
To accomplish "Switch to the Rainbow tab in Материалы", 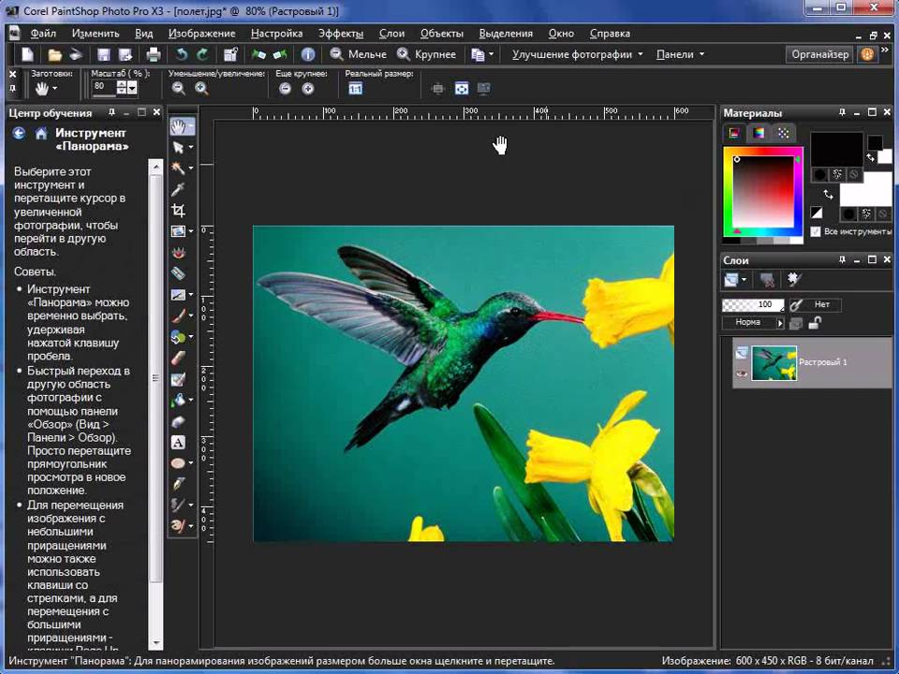I will coord(759,134).
